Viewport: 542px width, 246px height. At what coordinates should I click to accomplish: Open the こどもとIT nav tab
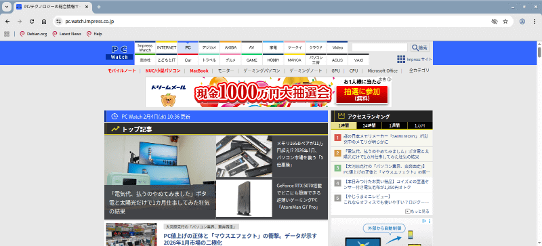pos(167,60)
